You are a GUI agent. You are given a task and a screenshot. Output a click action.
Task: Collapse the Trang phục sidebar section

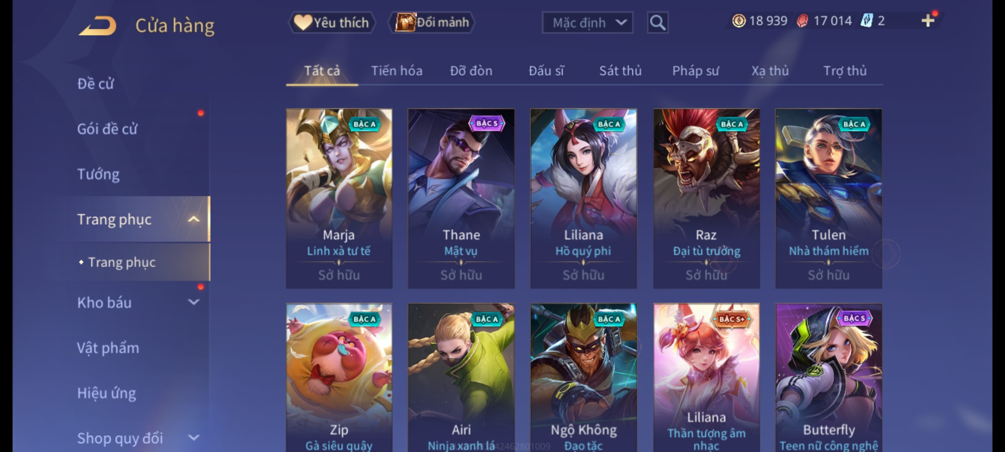coord(193,219)
